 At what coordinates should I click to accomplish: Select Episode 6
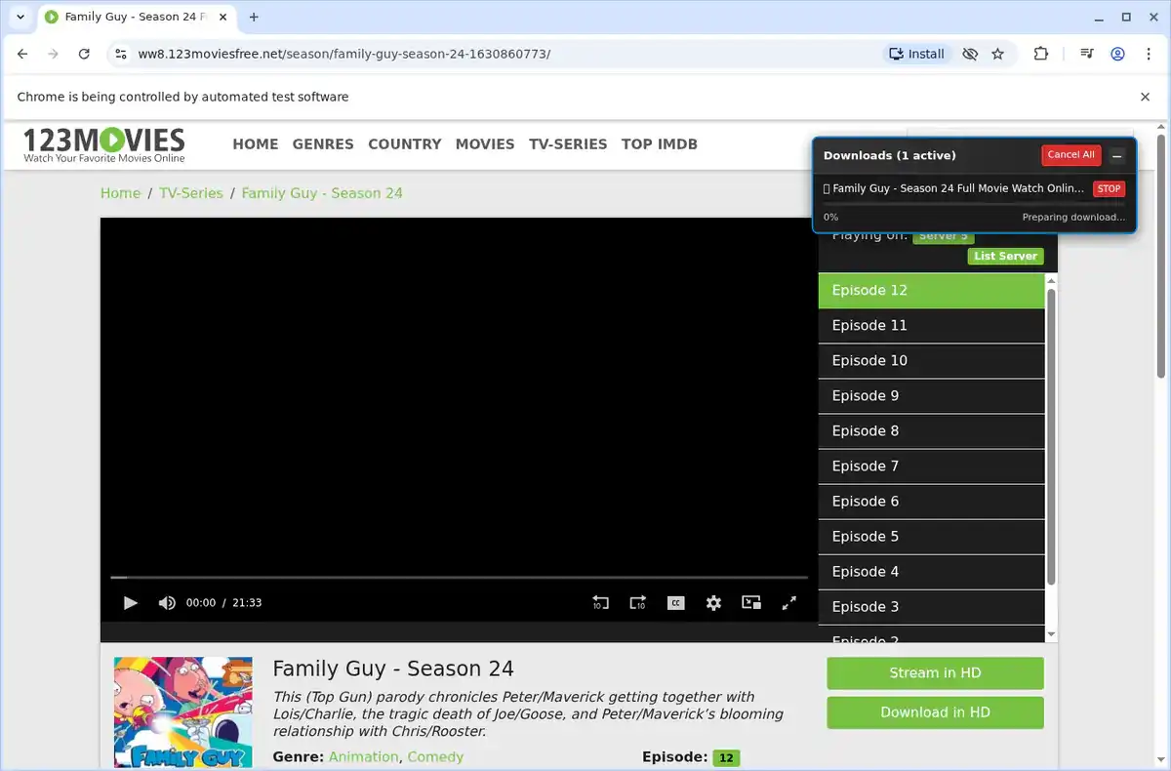pyautogui.click(x=931, y=502)
